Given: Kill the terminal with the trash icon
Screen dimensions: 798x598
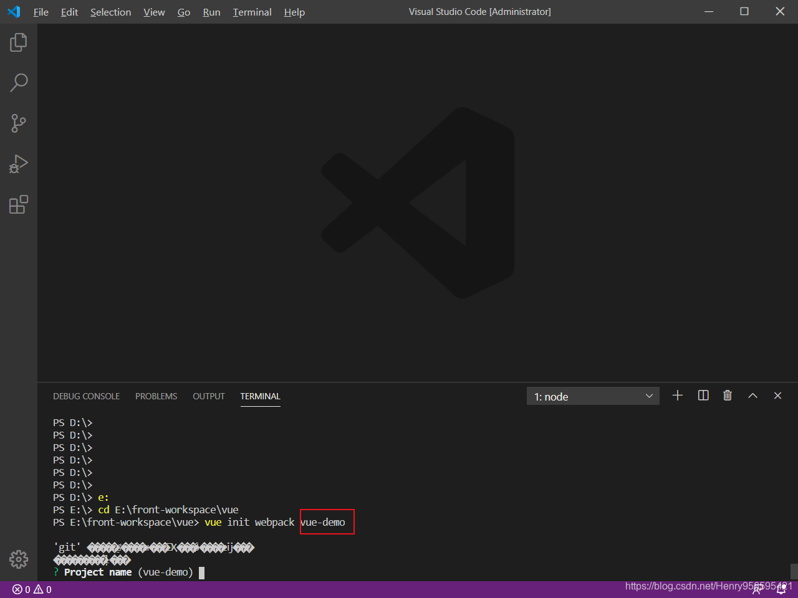Looking at the screenshot, I should click(x=727, y=396).
